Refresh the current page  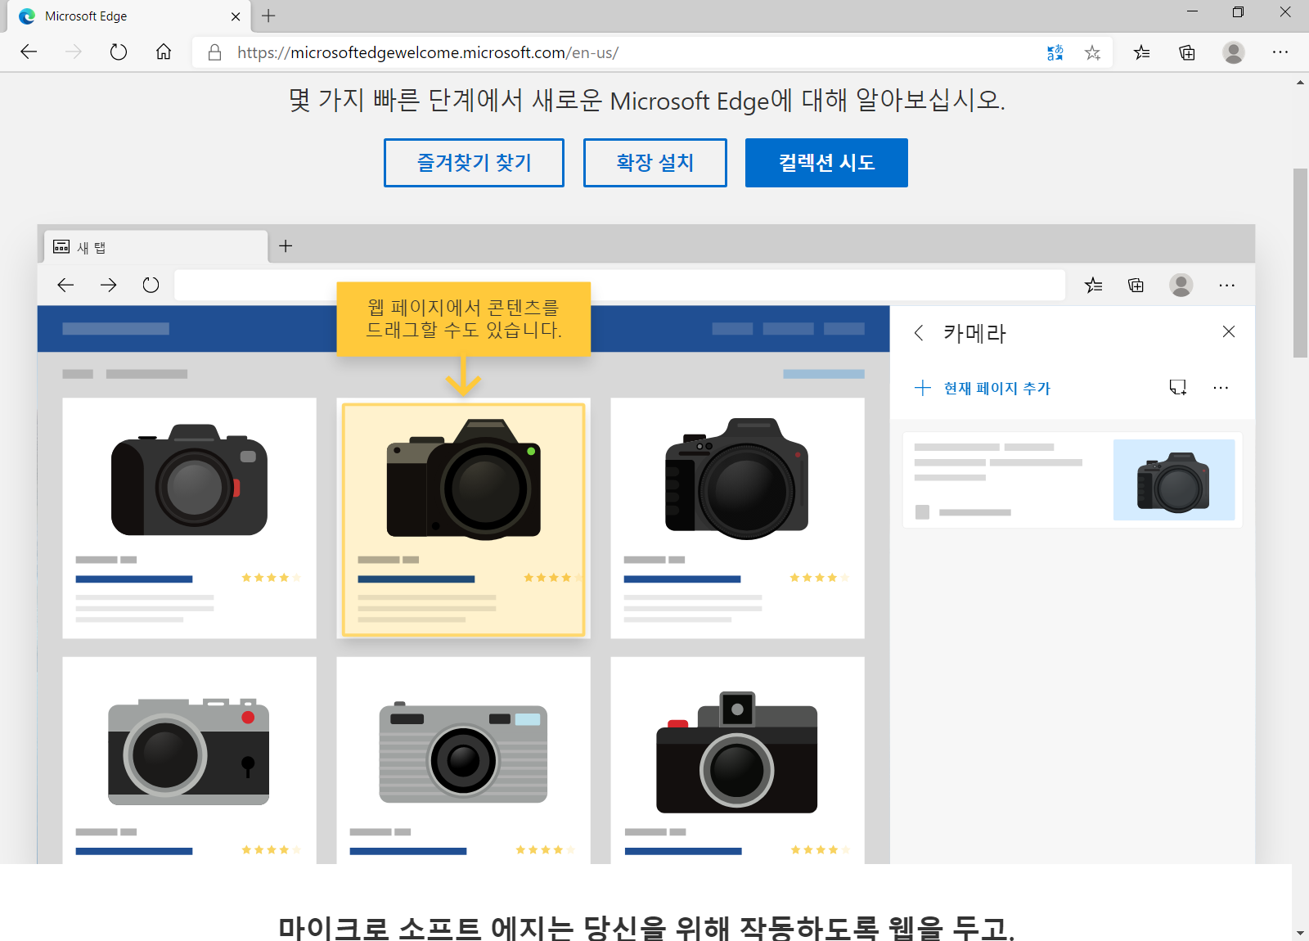coord(119,52)
